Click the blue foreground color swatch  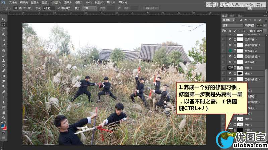tap(3, 126)
